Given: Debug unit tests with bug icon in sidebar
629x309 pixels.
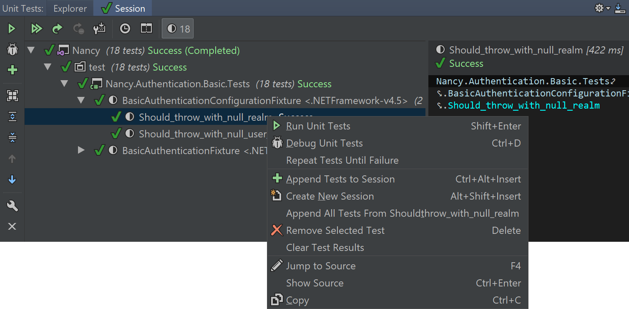Looking at the screenshot, I should pyautogui.click(x=12, y=50).
